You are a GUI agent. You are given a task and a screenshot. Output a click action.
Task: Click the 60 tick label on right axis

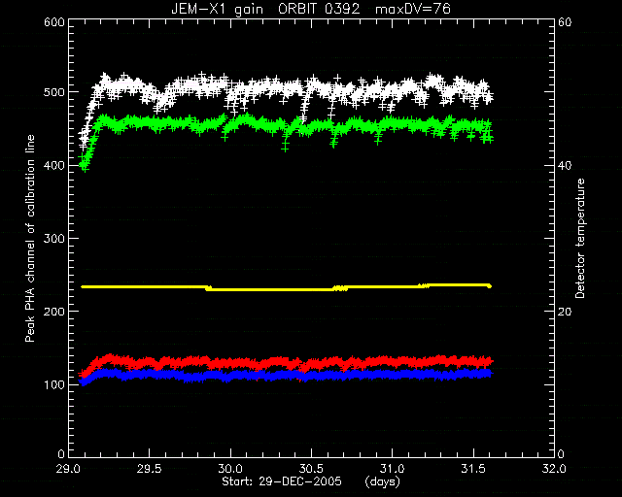565,21
